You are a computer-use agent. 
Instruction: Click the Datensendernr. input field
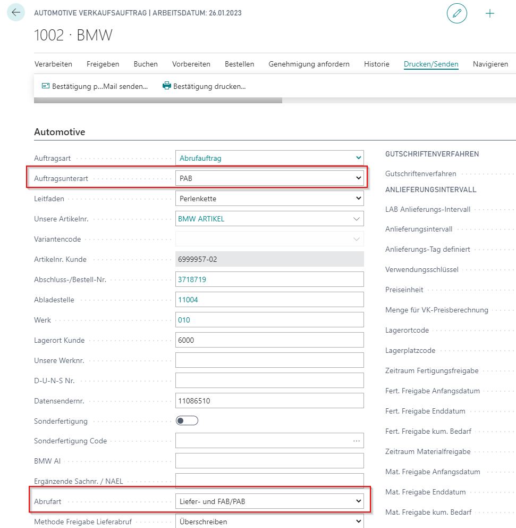pos(269,401)
